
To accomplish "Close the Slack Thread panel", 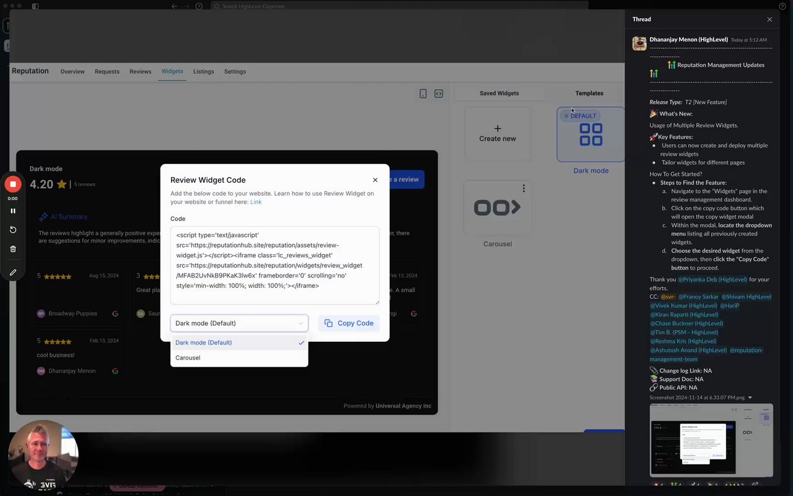I will pos(769,19).
